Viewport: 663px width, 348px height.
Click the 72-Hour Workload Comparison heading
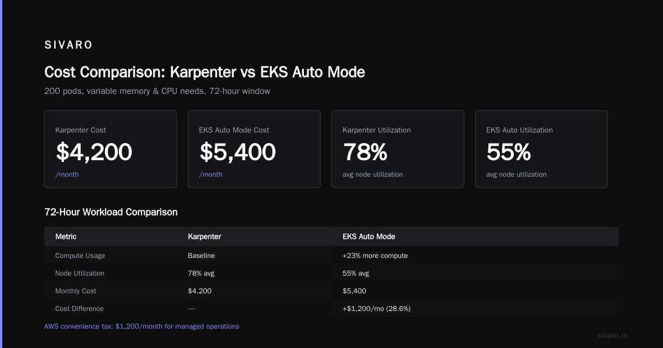pyautogui.click(x=111, y=212)
